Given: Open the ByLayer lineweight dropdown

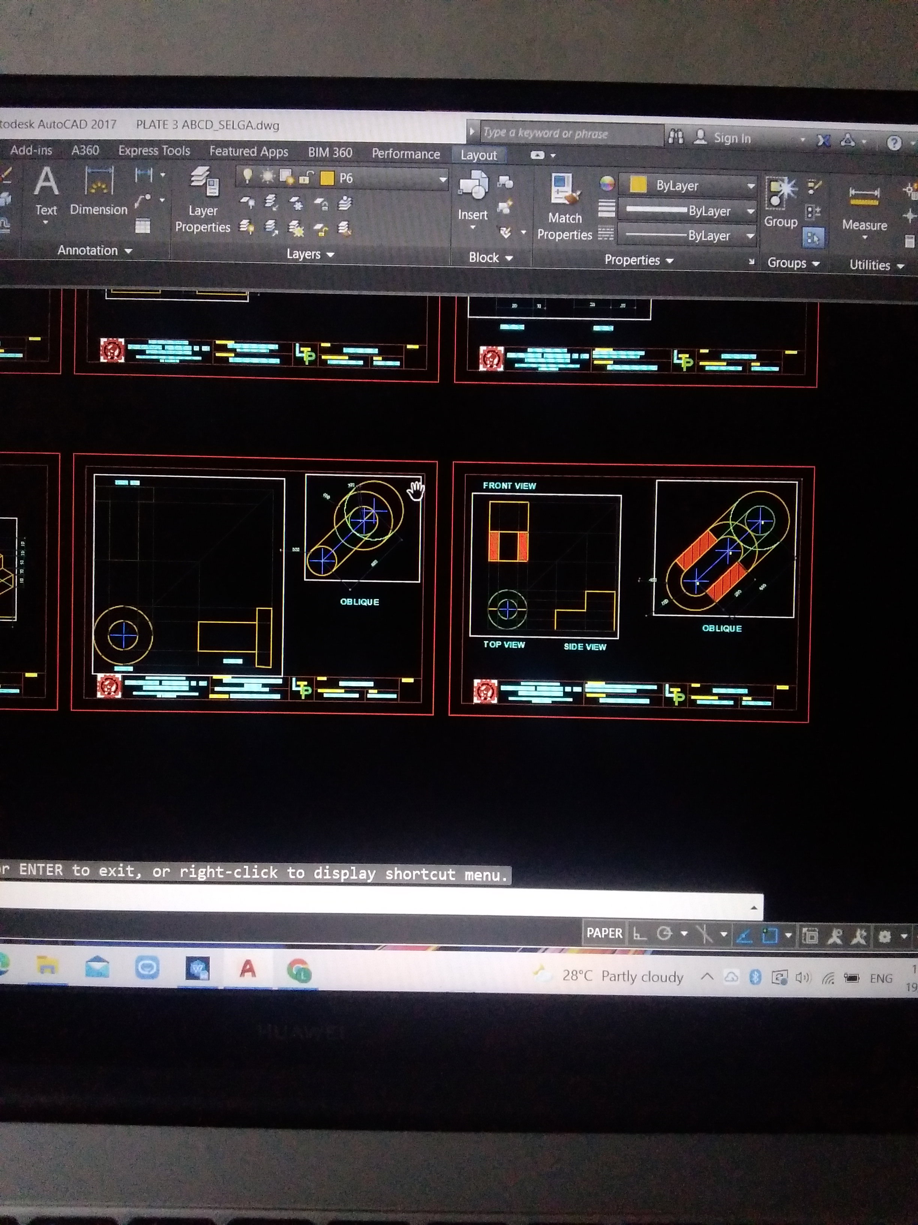Looking at the screenshot, I should click(x=751, y=212).
